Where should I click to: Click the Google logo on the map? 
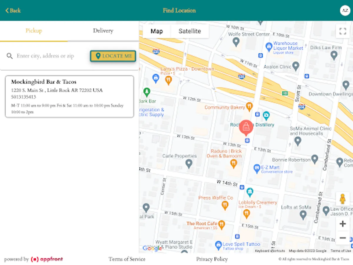[152, 249]
